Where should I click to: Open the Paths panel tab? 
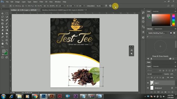click(x=149, y=62)
